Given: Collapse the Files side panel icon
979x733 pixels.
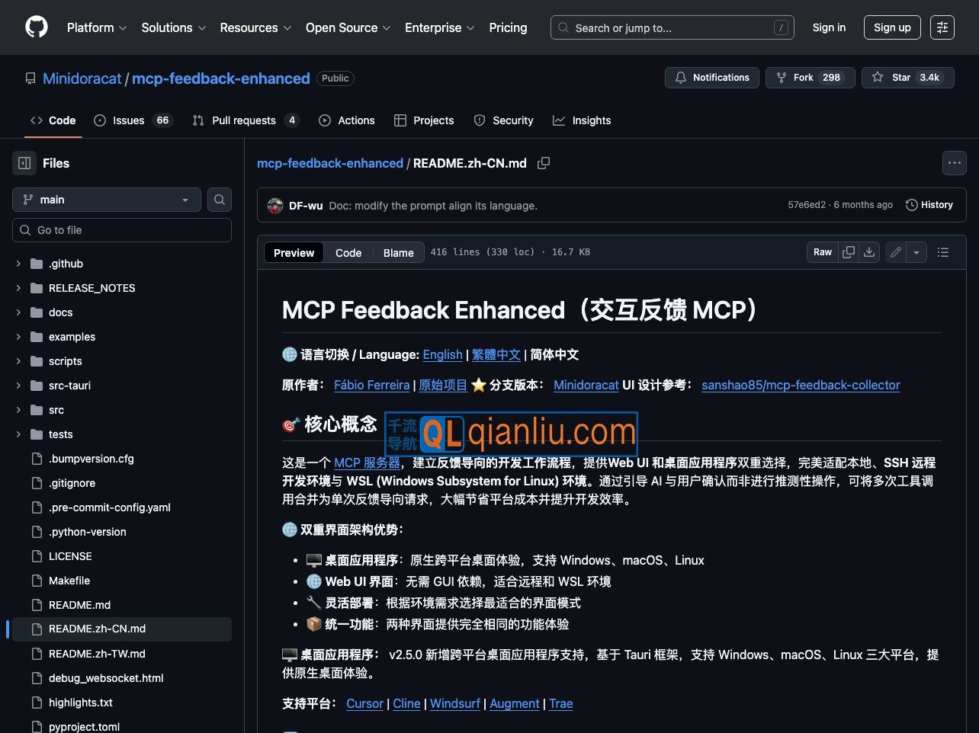Looking at the screenshot, I should tap(23, 163).
